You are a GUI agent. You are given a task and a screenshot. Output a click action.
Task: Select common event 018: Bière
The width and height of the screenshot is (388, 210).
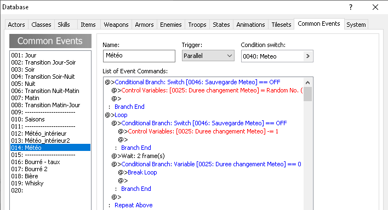50,176
